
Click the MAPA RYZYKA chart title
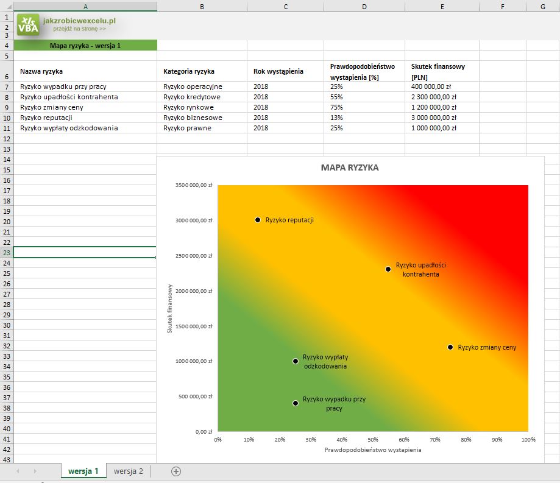pyautogui.click(x=350, y=167)
